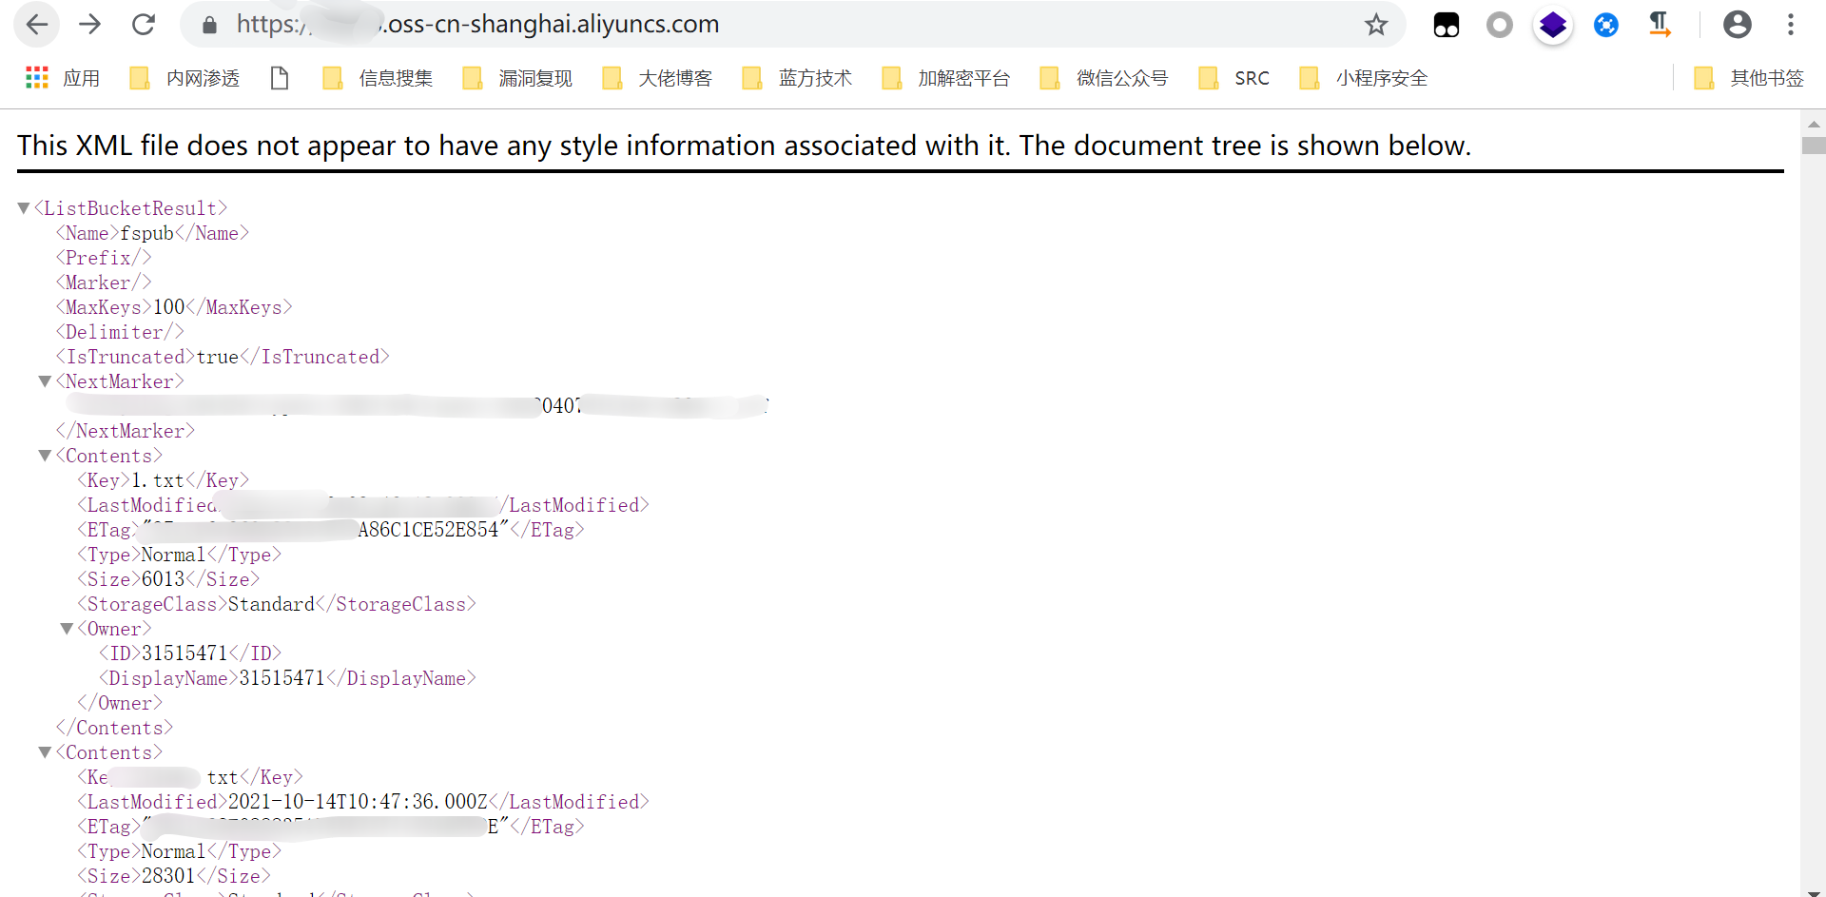Viewport: 1826px width, 897px height.
Task: Select the Marker tag line
Action: point(104,283)
